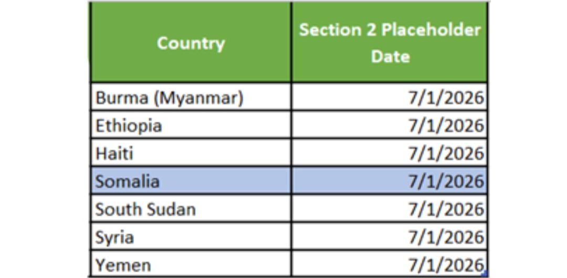Click the word Sudan in South Sudan

pos(171,209)
